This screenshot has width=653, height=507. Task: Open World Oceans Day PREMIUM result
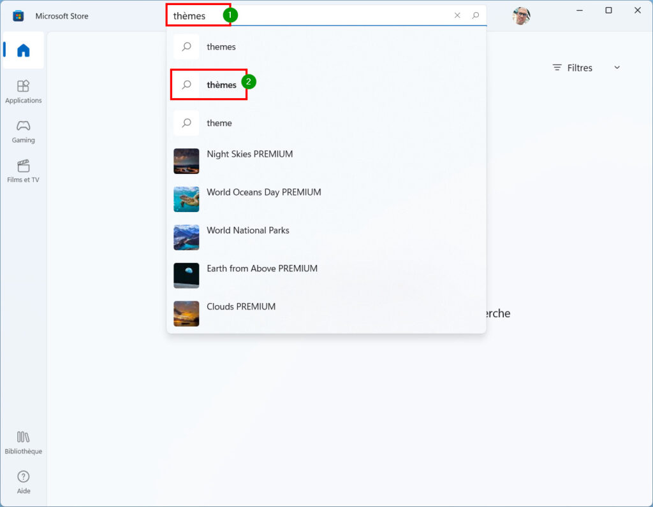(326, 199)
